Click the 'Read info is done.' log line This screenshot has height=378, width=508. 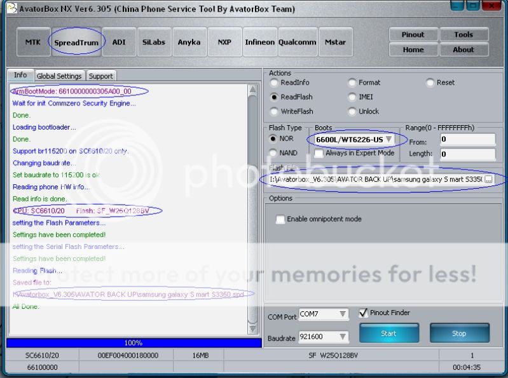coord(39,199)
